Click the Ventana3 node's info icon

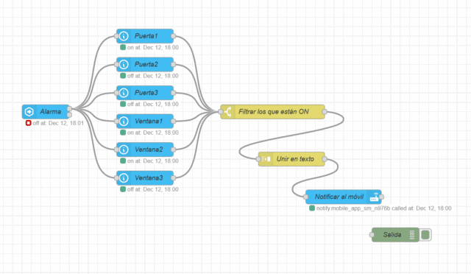[x=124, y=178]
